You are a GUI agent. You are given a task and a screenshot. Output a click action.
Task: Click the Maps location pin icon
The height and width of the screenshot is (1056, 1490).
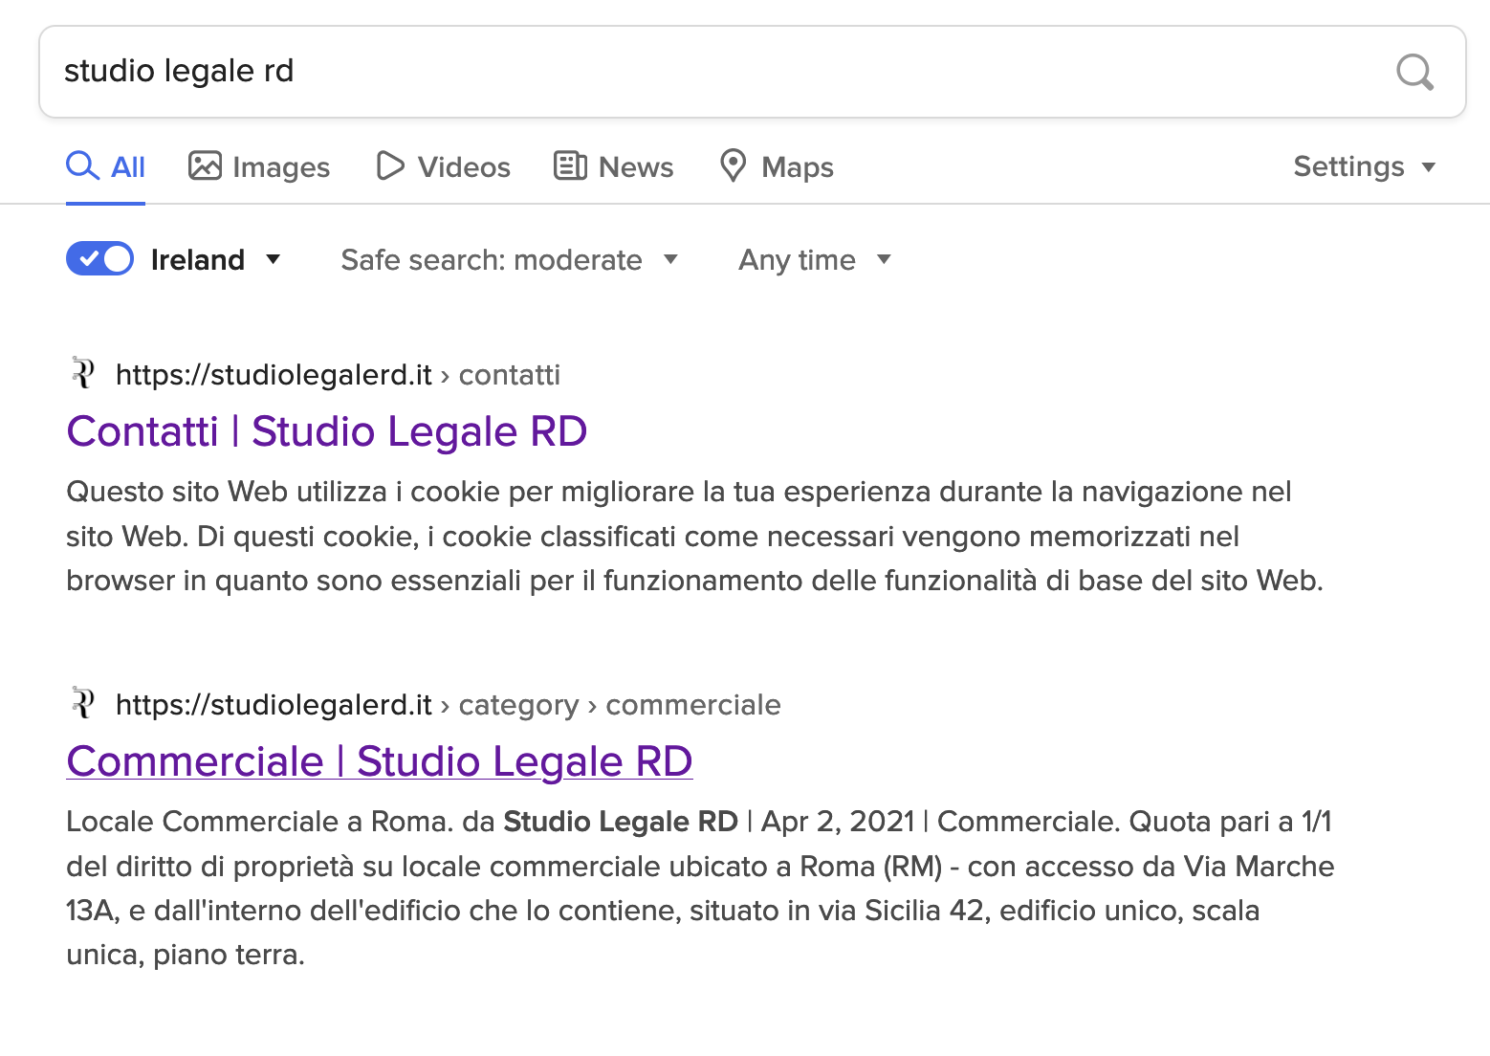pos(733,166)
